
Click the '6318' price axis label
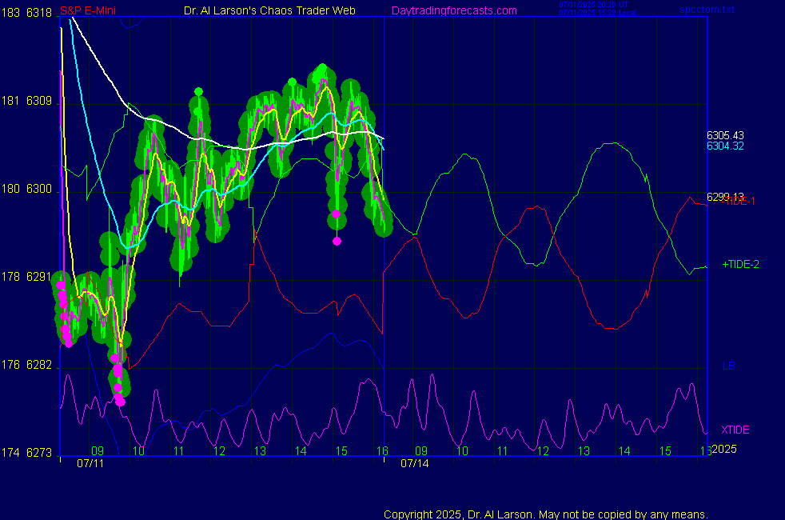39,13
